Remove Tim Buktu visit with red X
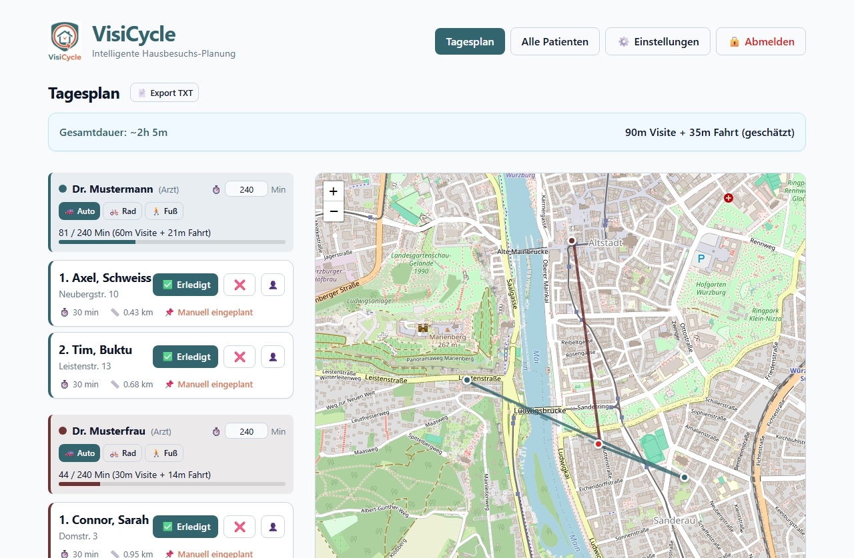The width and height of the screenshot is (854, 558). (x=240, y=357)
